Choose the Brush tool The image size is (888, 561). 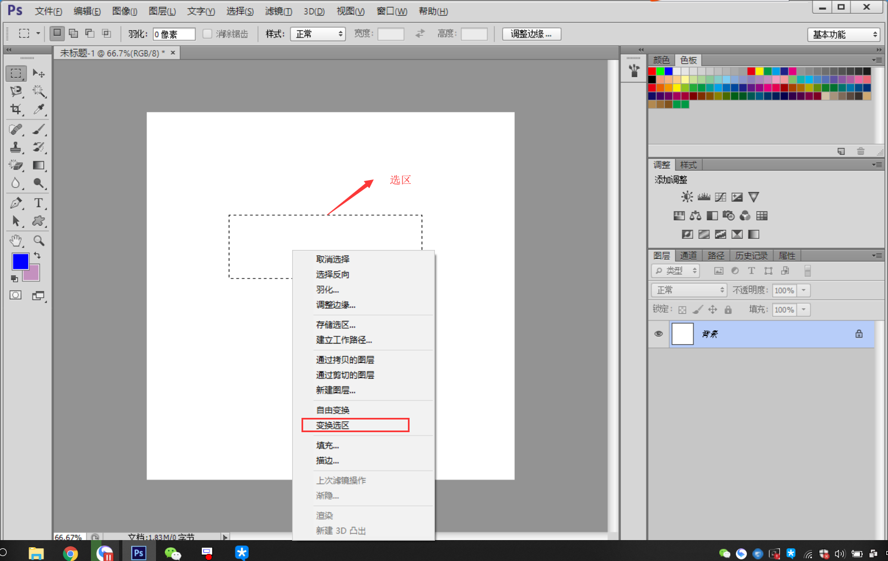[38, 129]
